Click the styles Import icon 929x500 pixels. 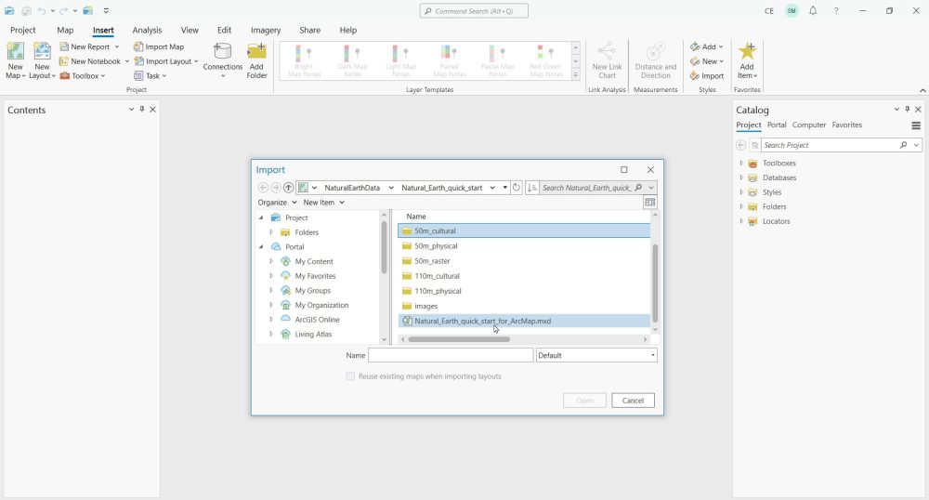(x=695, y=76)
